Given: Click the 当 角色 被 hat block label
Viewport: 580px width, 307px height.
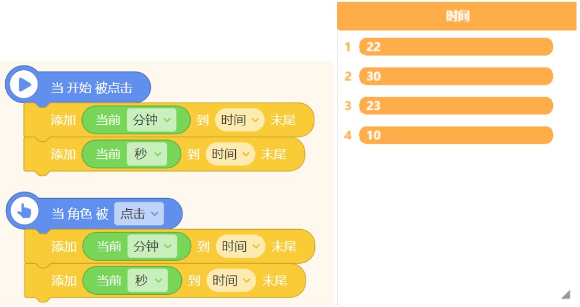Looking at the screenshot, I should point(80,214).
